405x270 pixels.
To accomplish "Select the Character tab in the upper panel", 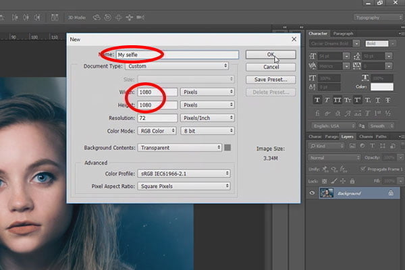I will pos(318,34).
